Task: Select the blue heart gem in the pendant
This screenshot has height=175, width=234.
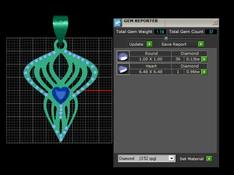Action: tap(61, 95)
